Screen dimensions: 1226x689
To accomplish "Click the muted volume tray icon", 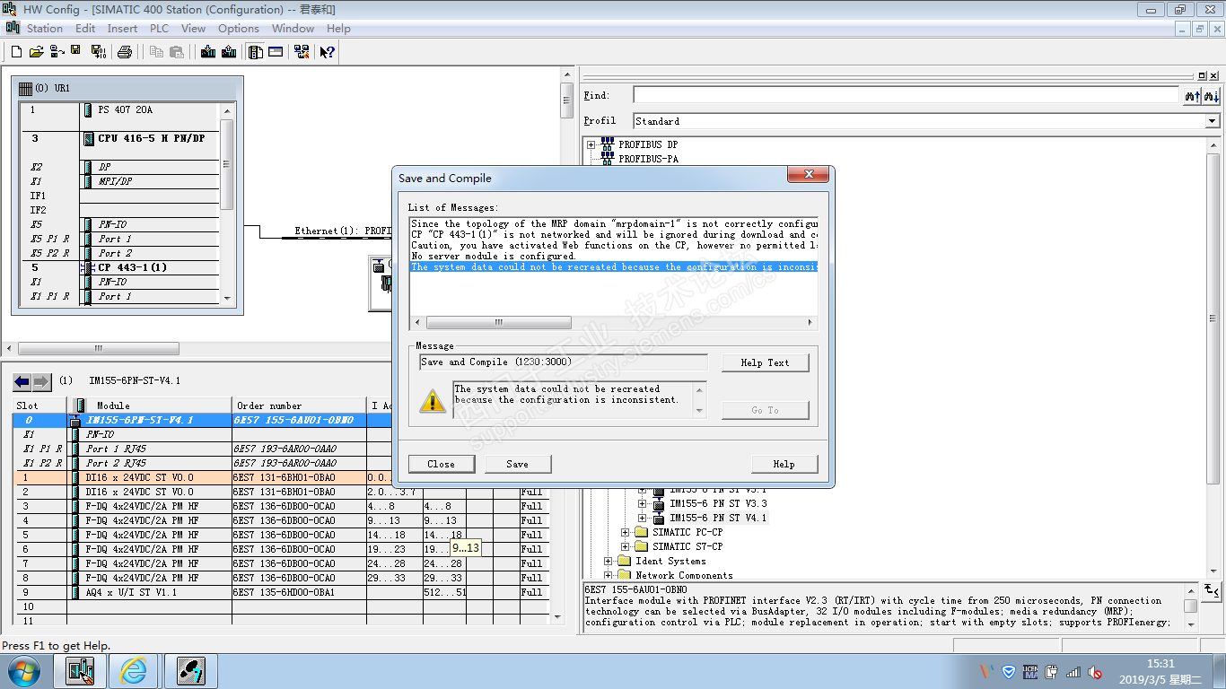I will [1094, 671].
